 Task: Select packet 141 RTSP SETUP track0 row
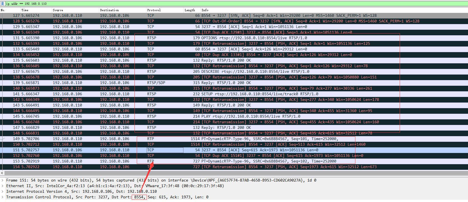tap(234, 94)
